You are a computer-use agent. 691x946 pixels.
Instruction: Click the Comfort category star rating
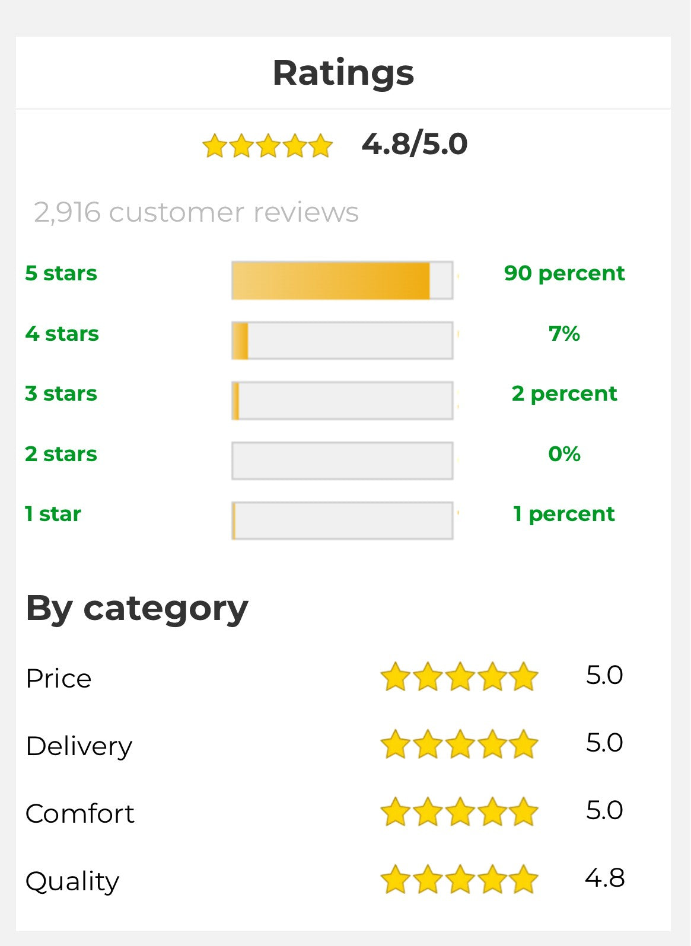458,812
